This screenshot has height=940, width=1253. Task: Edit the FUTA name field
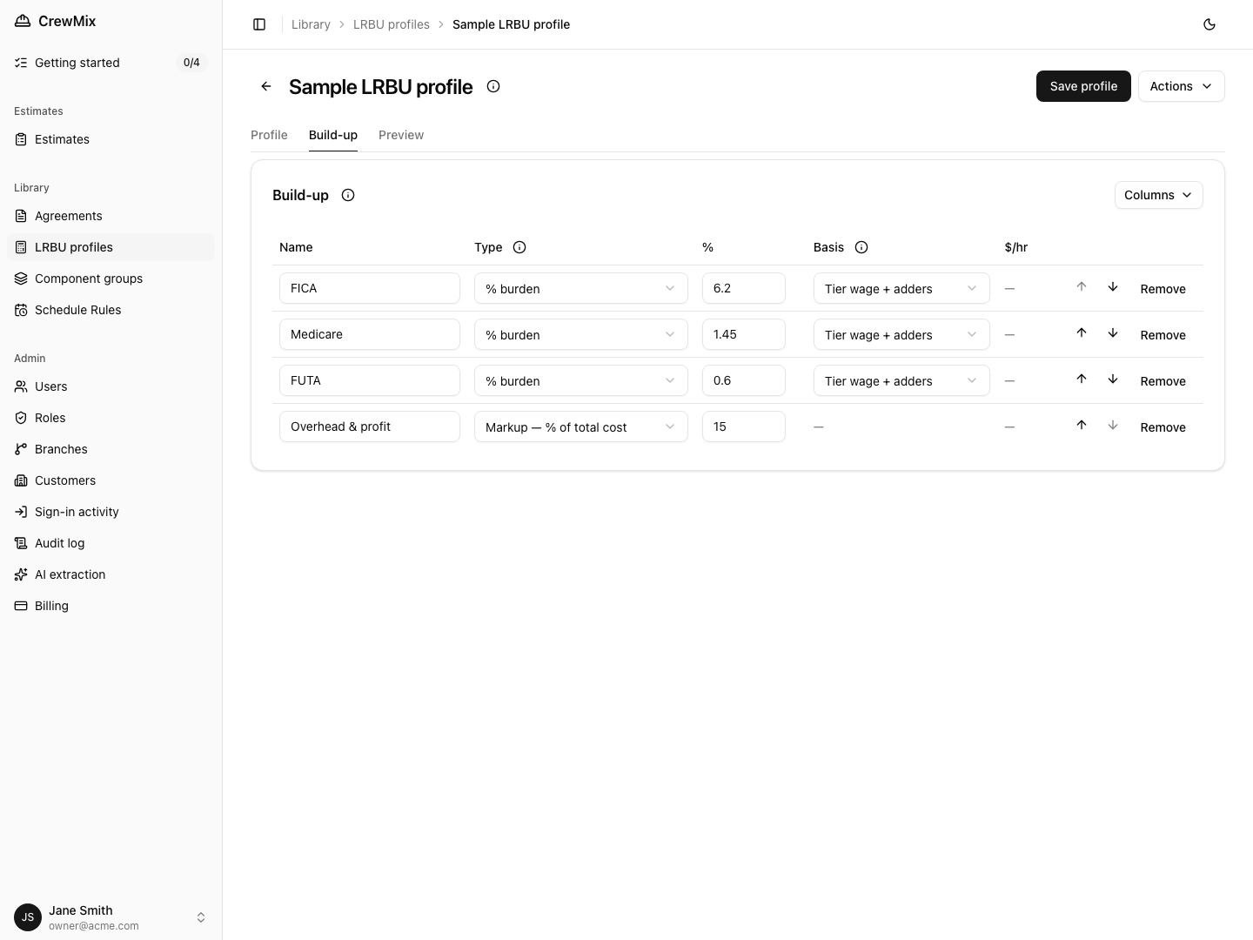point(370,380)
